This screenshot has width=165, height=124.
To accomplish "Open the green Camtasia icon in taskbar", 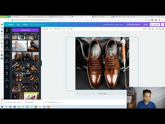I will coord(36,107).
